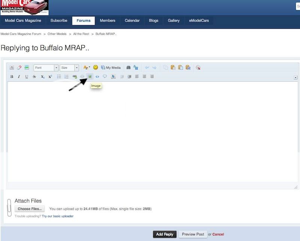Pick a font color with the A swatch
This screenshot has width=300, height=241.
click(85, 67)
